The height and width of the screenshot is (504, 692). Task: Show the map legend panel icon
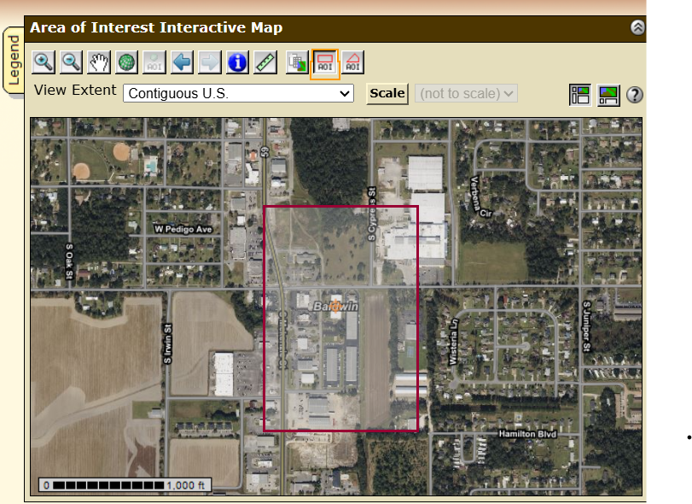[580, 95]
